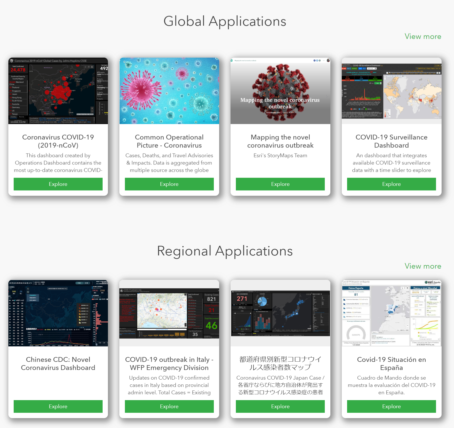Explore Common Operational Picture - Coronavirus
454x428 pixels.
[169, 184]
